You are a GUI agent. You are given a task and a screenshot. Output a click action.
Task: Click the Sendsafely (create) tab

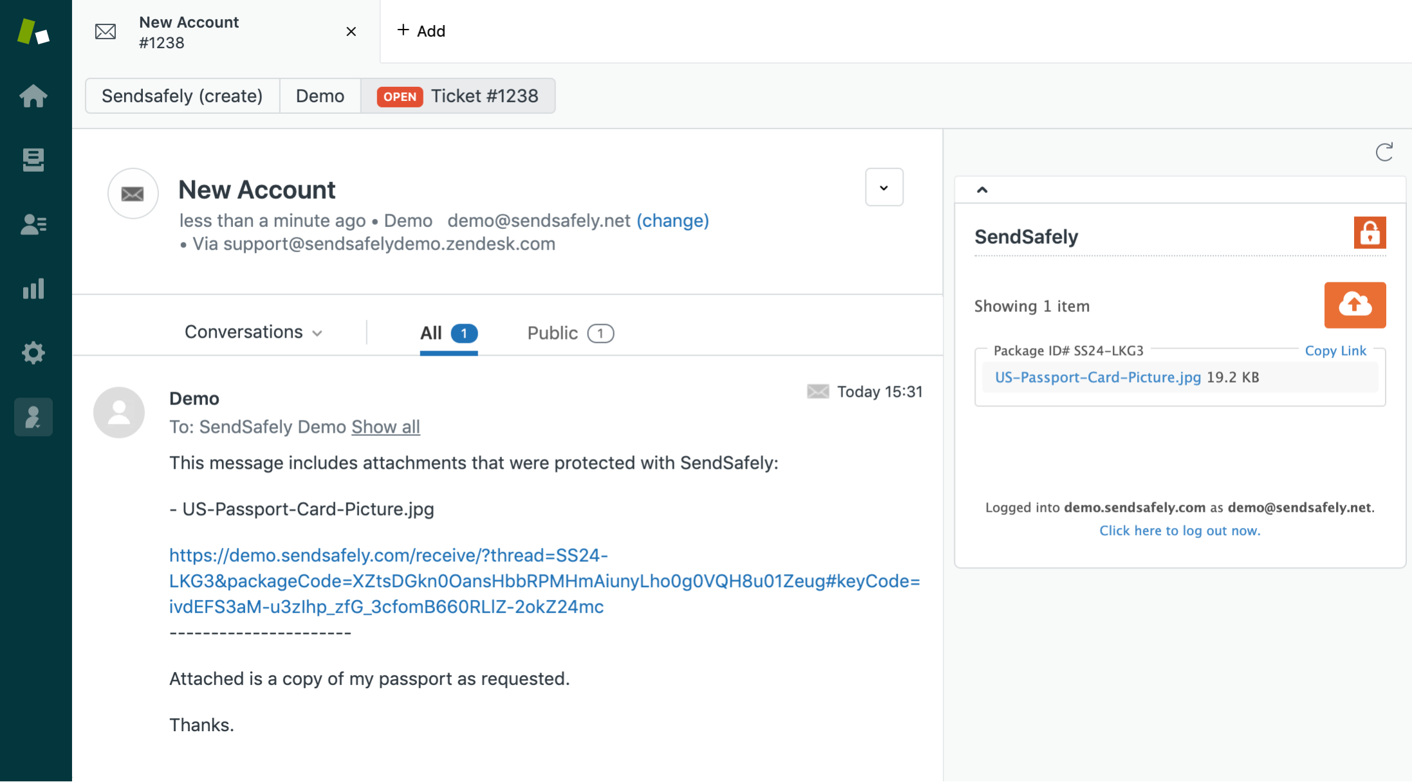pyautogui.click(x=182, y=95)
